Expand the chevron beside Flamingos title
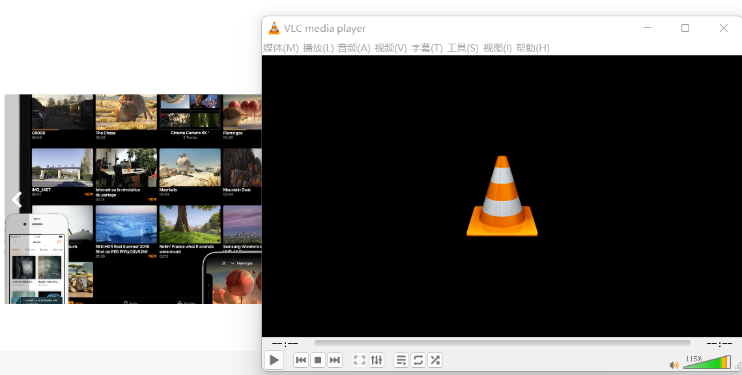This screenshot has width=742, height=375. [x=233, y=264]
